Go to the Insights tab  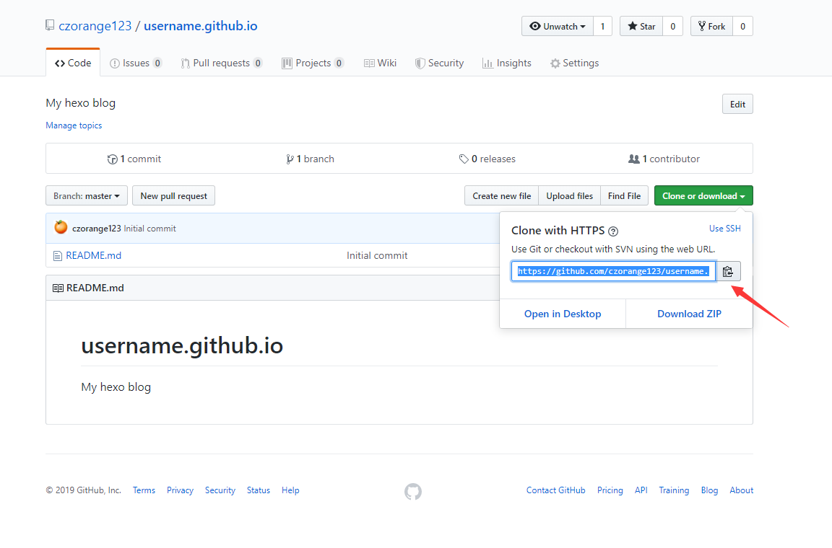point(506,63)
